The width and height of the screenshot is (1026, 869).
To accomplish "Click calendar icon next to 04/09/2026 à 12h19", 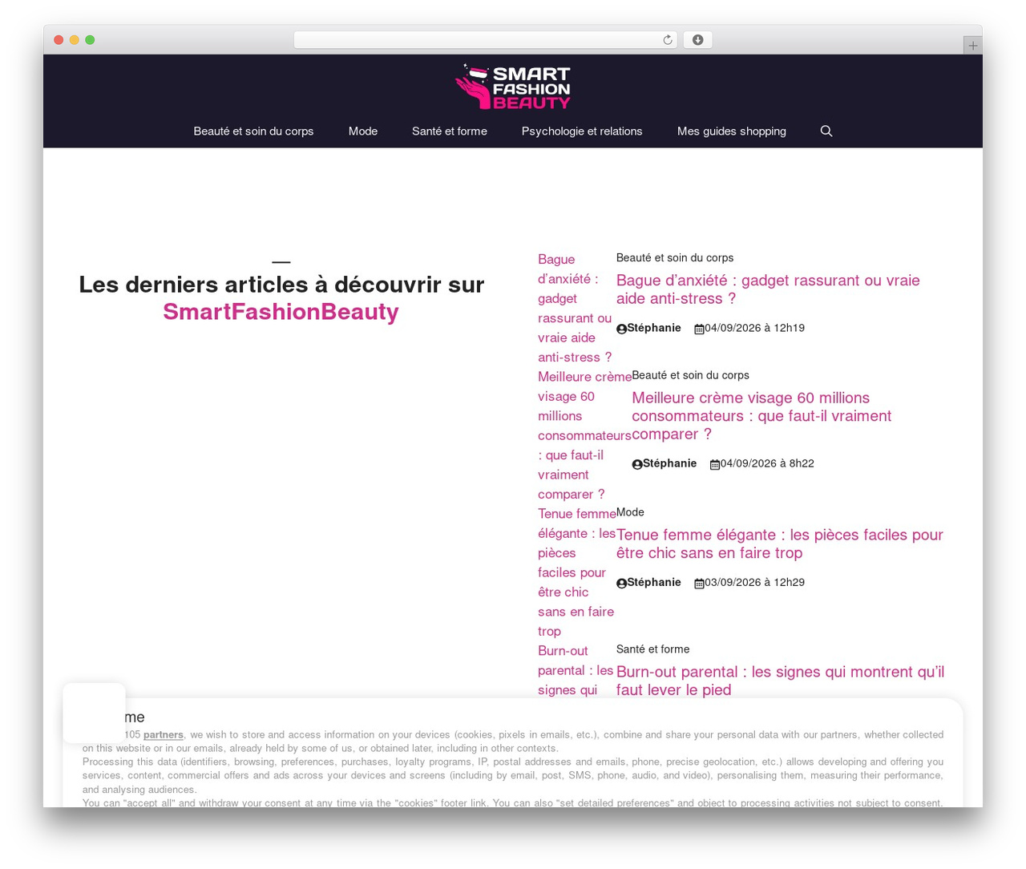I will click(699, 329).
